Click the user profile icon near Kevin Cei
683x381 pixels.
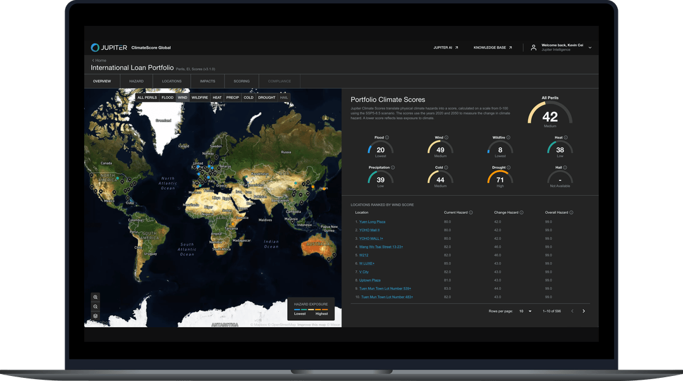pyautogui.click(x=533, y=47)
